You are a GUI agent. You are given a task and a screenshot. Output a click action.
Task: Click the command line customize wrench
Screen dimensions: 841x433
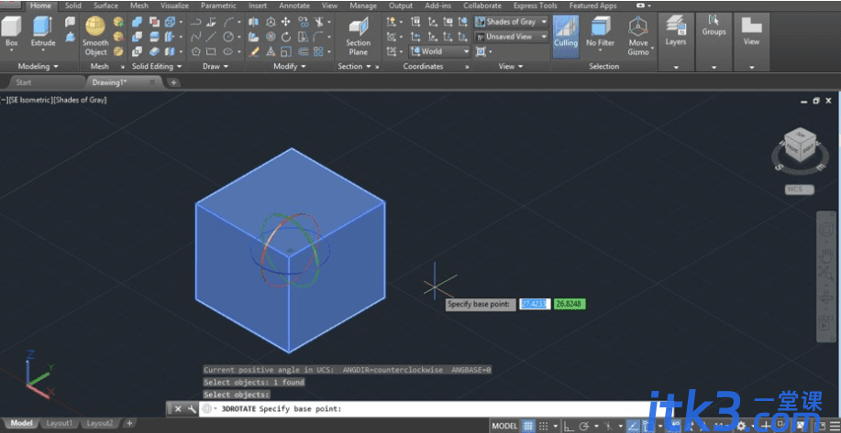192,409
